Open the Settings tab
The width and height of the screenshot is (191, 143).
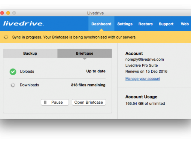(125, 24)
